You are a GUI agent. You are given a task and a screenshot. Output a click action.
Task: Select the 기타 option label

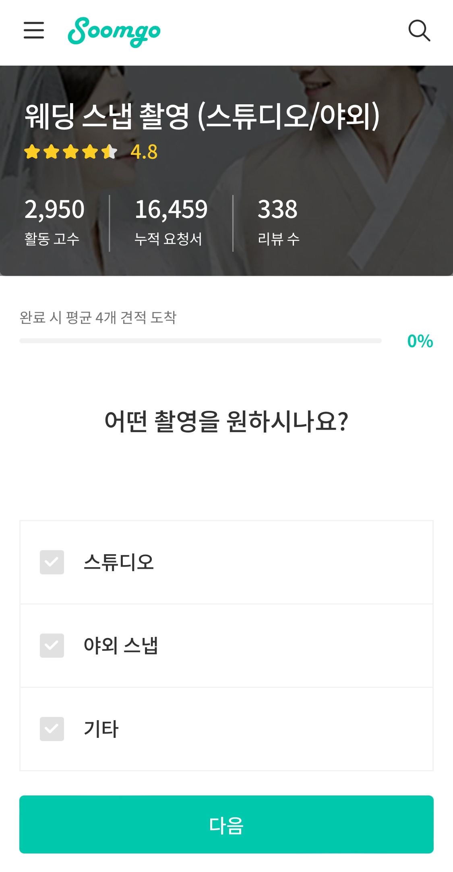point(101,729)
